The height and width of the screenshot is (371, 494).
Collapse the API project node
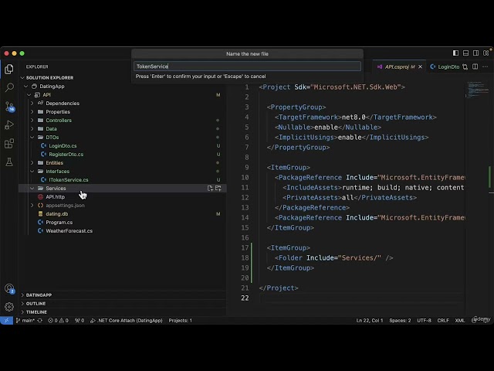point(29,94)
